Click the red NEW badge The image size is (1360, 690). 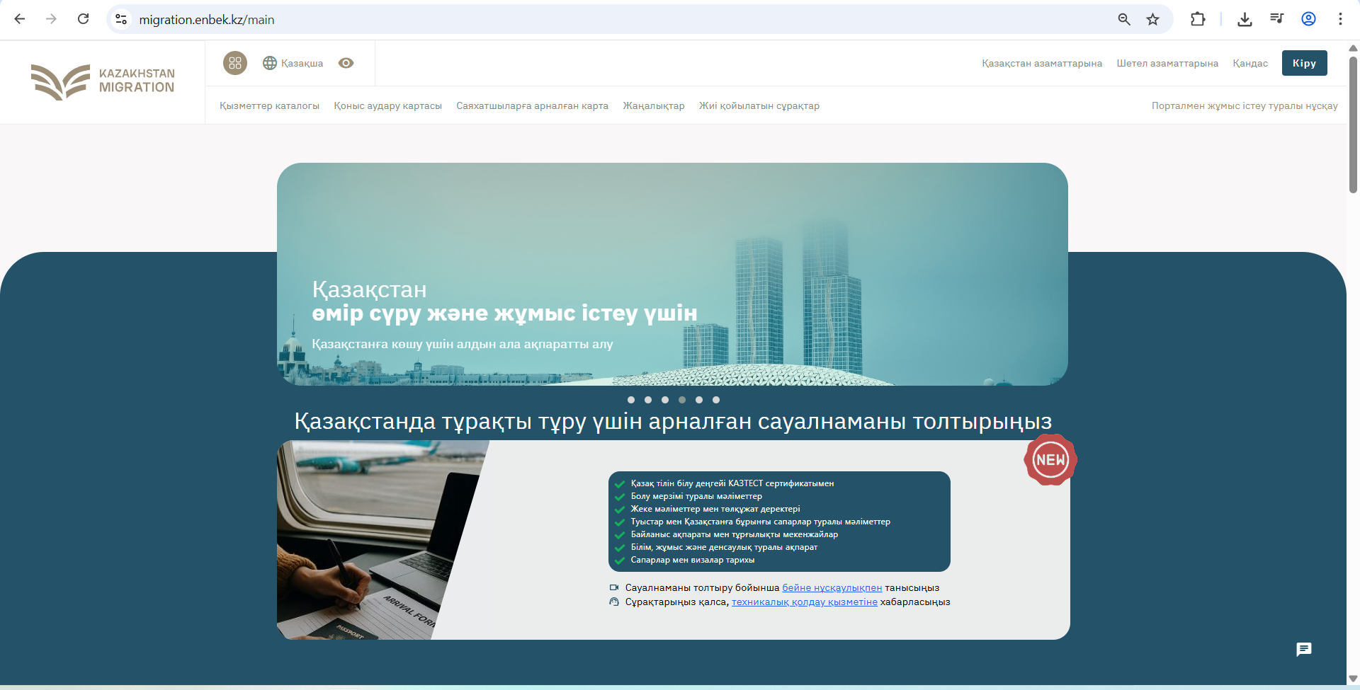coord(1050,460)
